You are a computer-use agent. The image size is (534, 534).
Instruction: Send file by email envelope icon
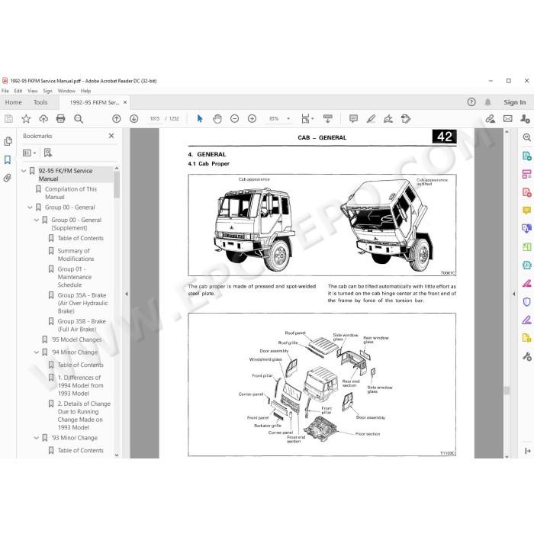(508, 119)
